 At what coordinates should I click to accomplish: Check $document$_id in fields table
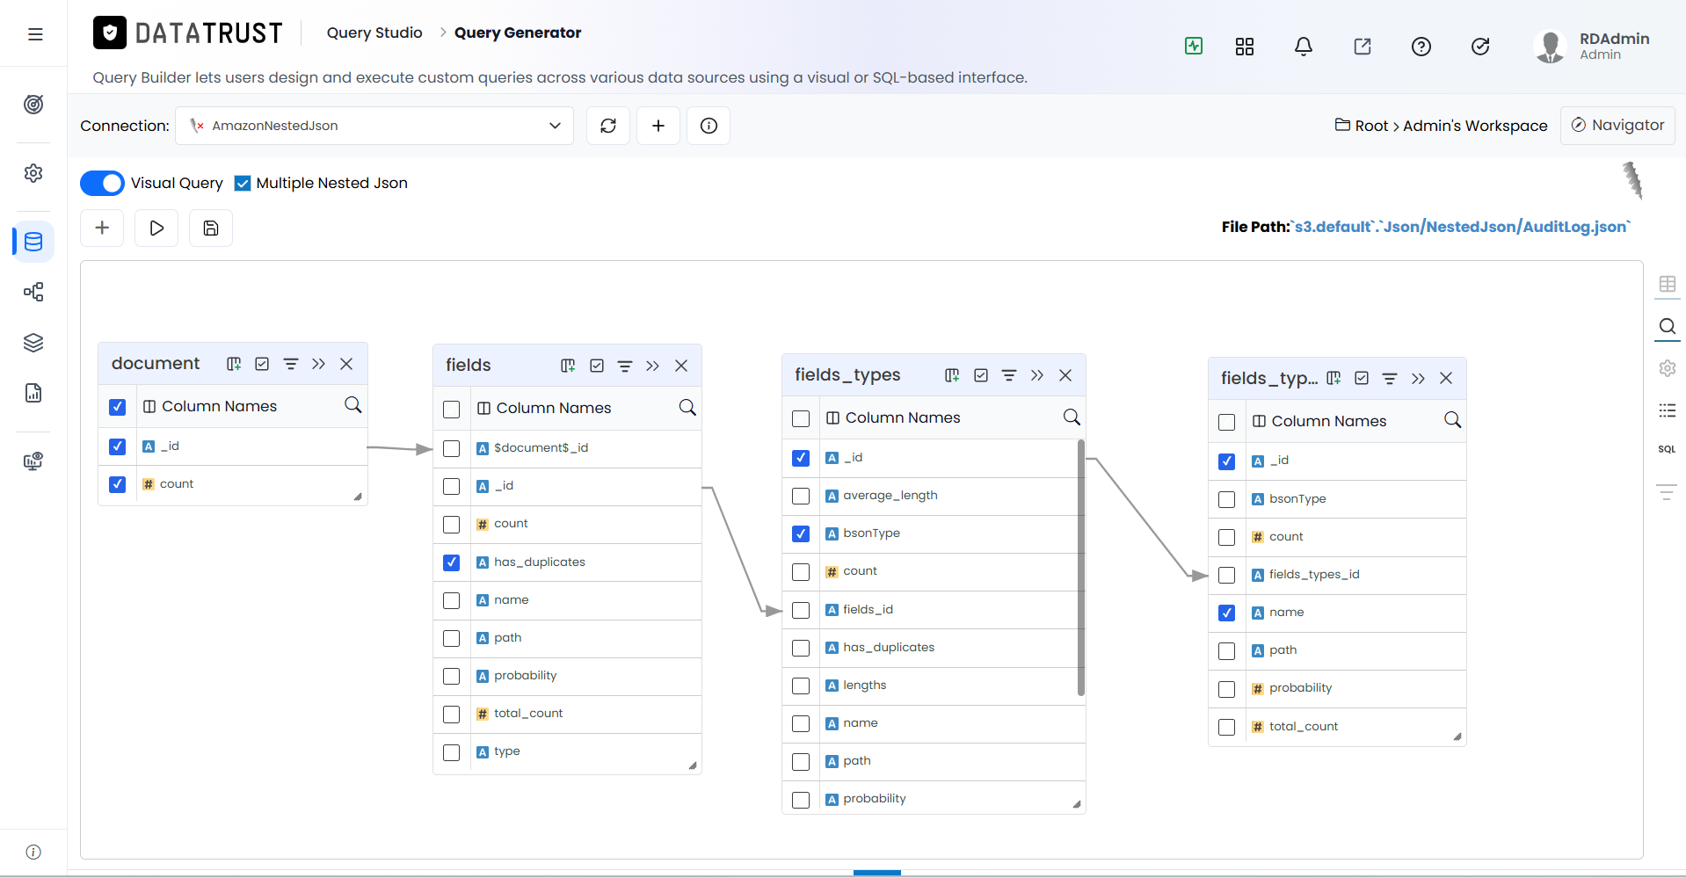(x=451, y=448)
